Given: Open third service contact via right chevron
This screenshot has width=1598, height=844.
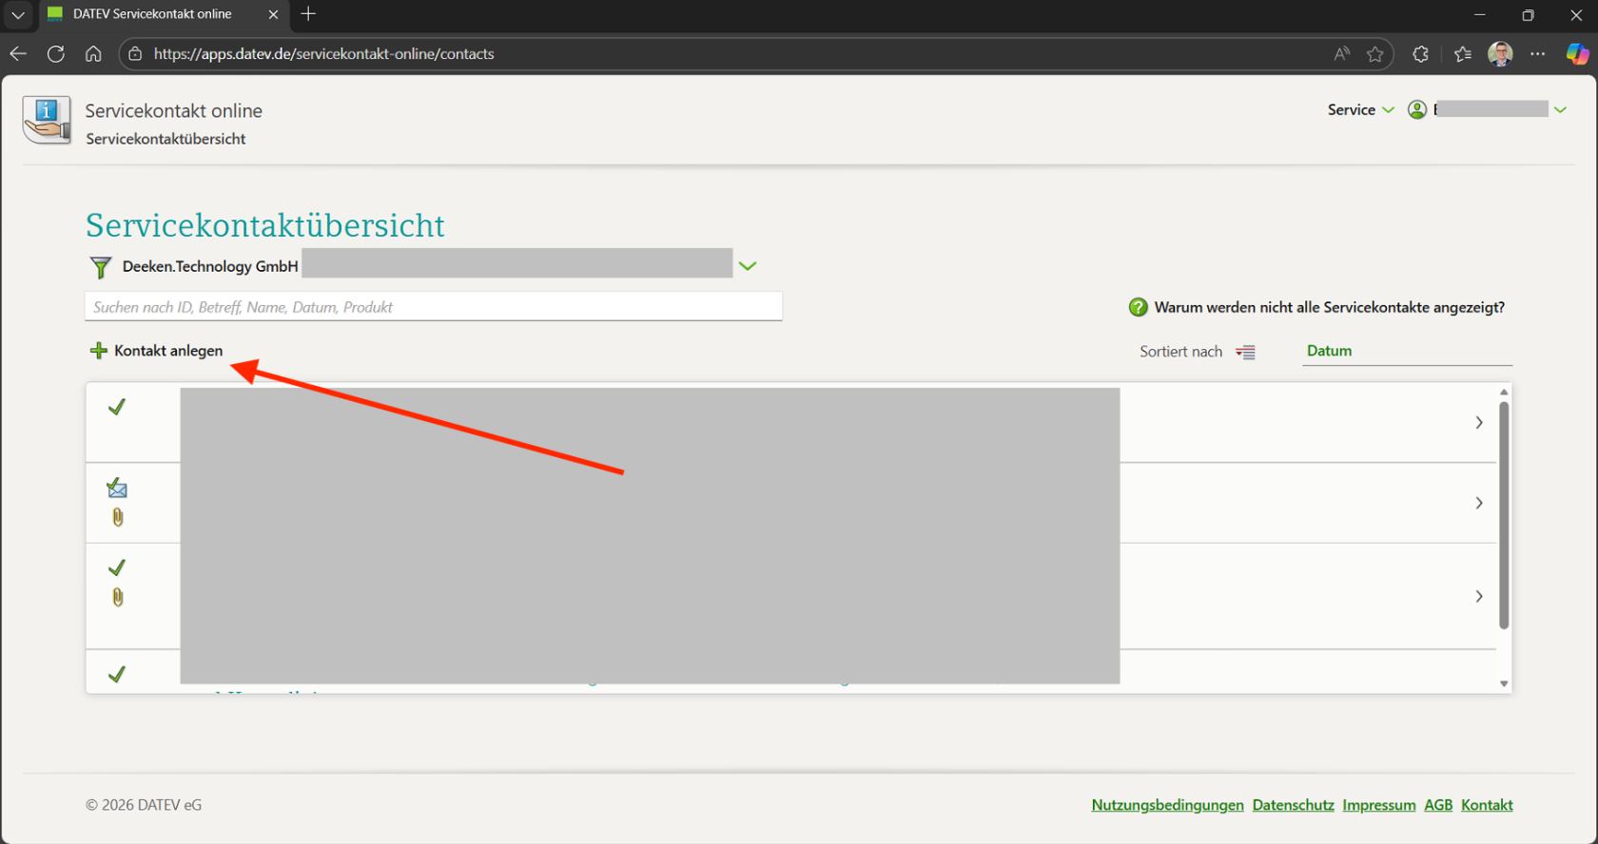Looking at the screenshot, I should coord(1478,596).
